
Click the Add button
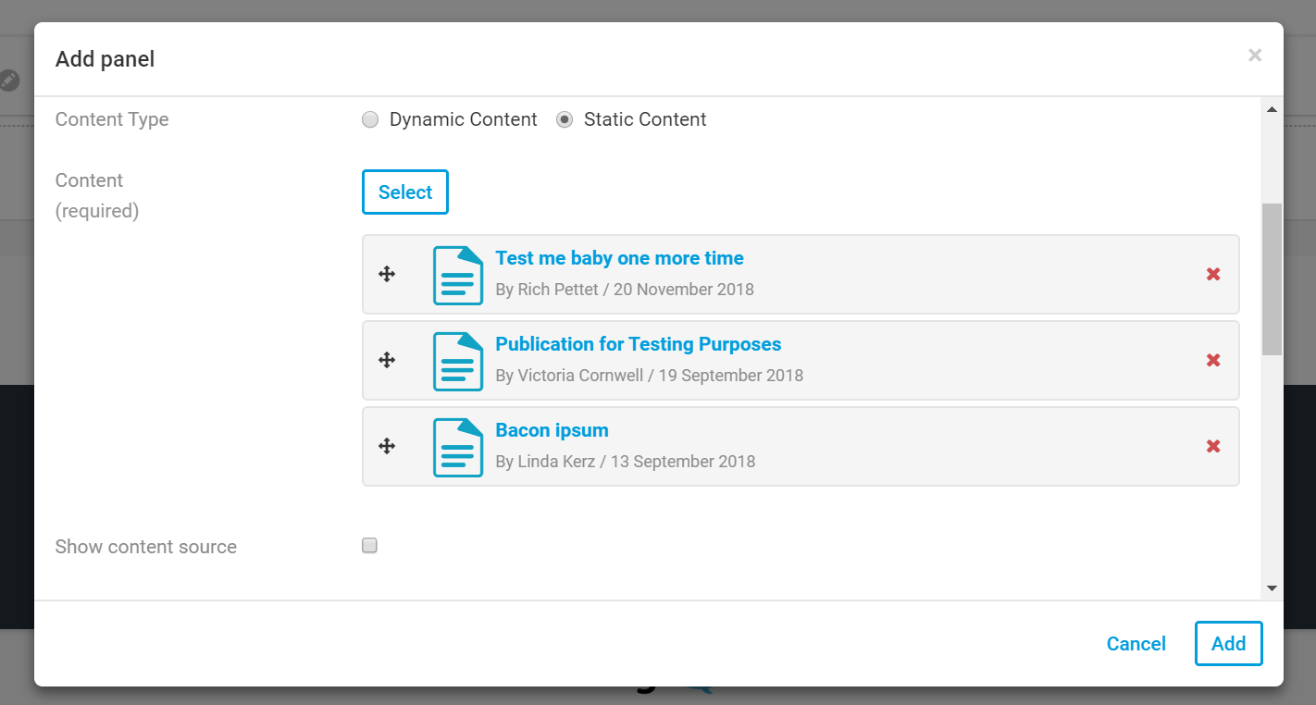pos(1228,643)
